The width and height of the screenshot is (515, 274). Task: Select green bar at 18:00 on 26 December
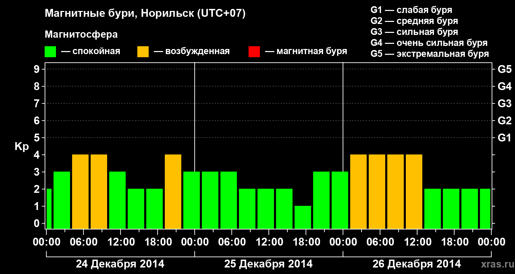[x=451, y=209]
